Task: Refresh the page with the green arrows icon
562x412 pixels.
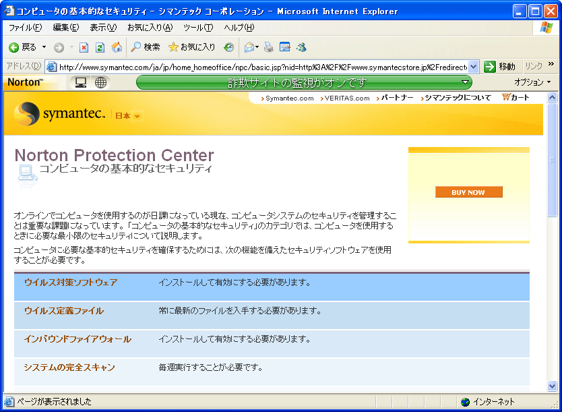Action: click(x=100, y=47)
